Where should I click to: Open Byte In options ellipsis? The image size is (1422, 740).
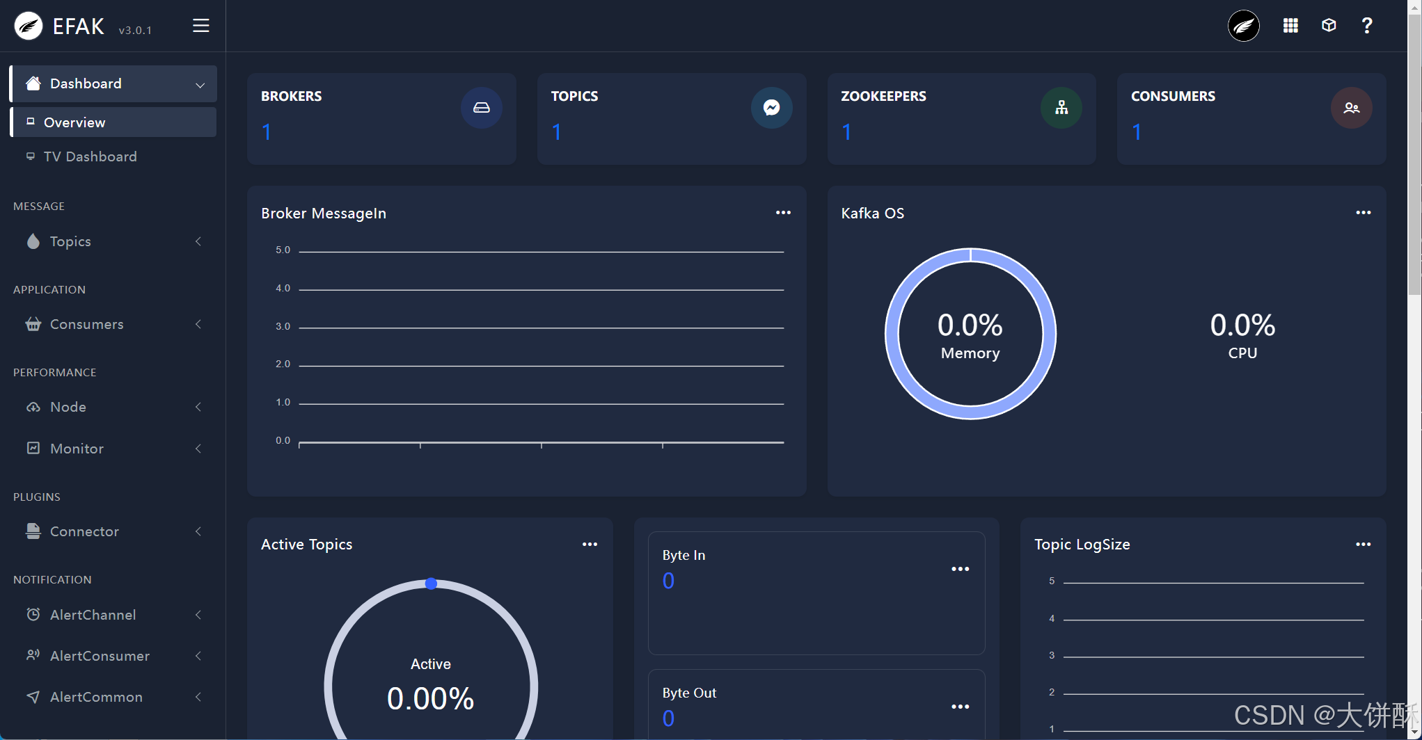pyautogui.click(x=961, y=569)
